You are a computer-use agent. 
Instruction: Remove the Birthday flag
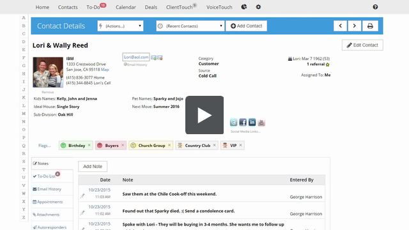(89, 145)
